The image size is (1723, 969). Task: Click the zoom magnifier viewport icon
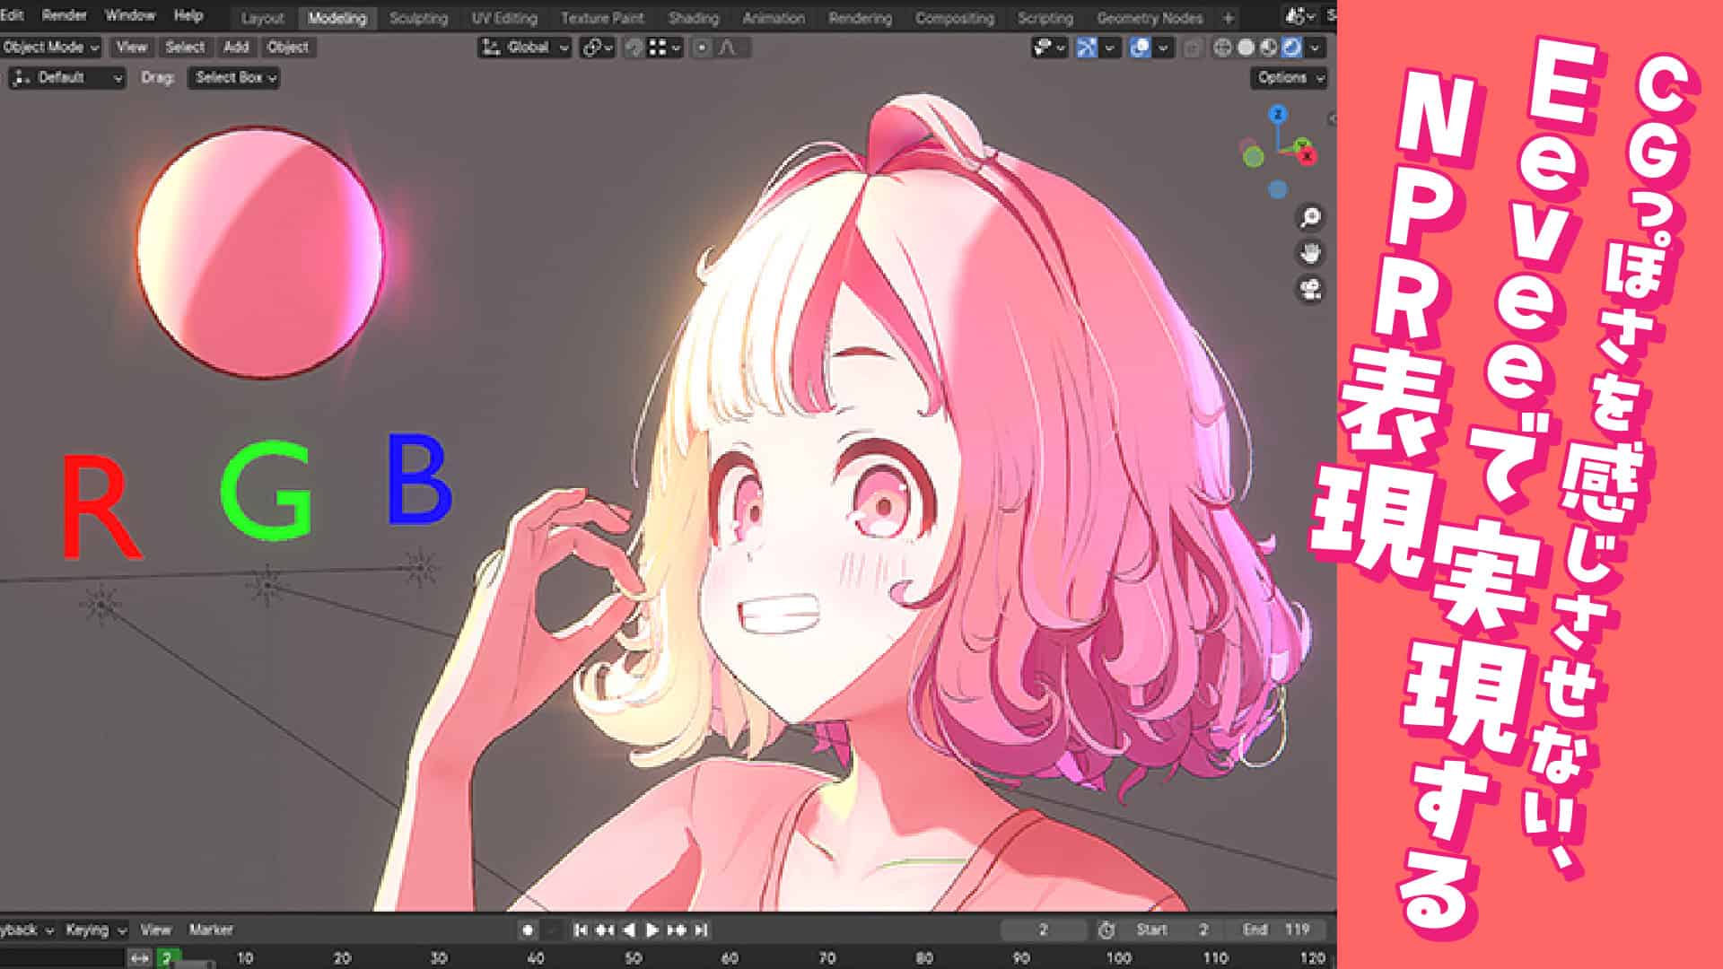pos(1311,218)
